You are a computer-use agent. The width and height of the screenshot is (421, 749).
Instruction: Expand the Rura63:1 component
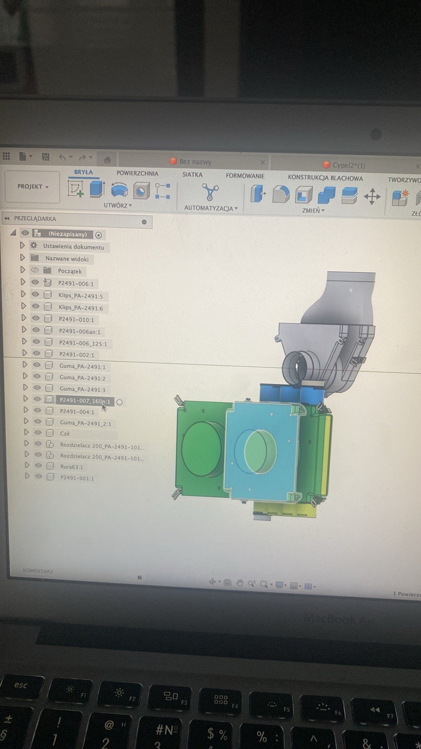point(27,465)
